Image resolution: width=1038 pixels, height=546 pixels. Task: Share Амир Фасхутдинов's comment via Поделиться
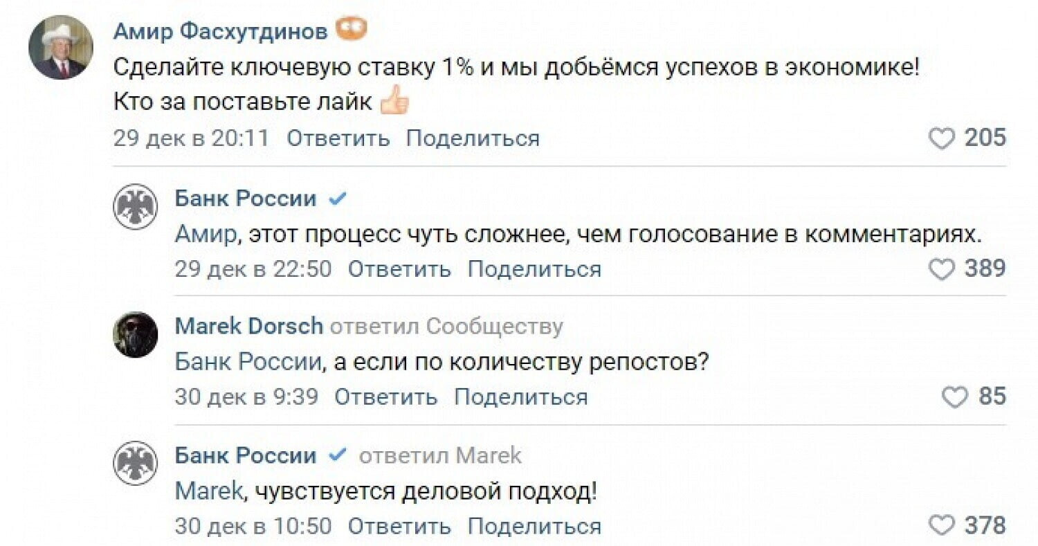point(473,139)
